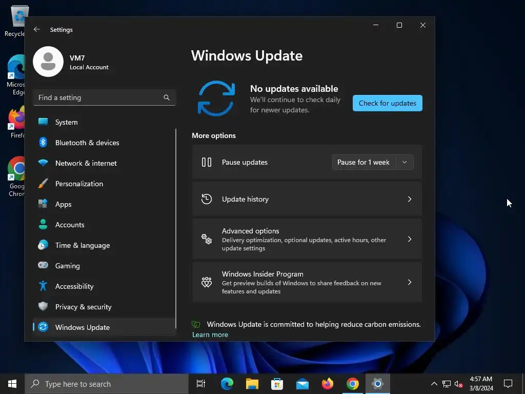Open the VM7 user profile avatar
The image size is (525, 394).
click(x=48, y=62)
